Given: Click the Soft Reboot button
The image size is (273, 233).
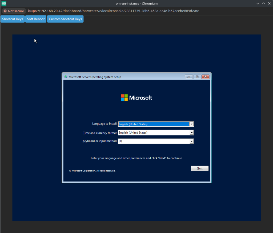Looking at the screenshot, I should (x=36, y=19).
